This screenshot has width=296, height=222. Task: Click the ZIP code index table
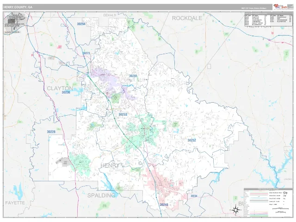(269, 19)
